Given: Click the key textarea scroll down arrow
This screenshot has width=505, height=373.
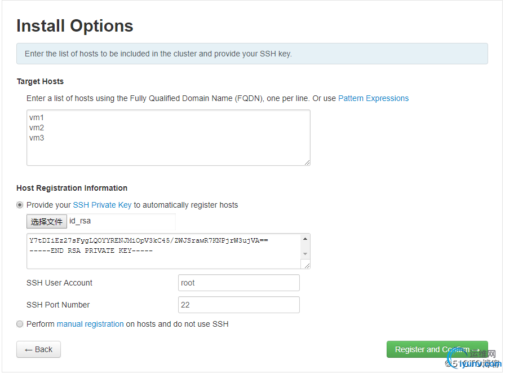Looking at the screenshot, I should click(x=305, y=254).
